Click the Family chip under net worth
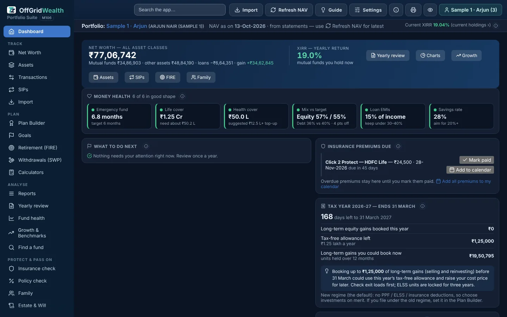507x317 pixels. pyautogui.click(x=201, y=77)
